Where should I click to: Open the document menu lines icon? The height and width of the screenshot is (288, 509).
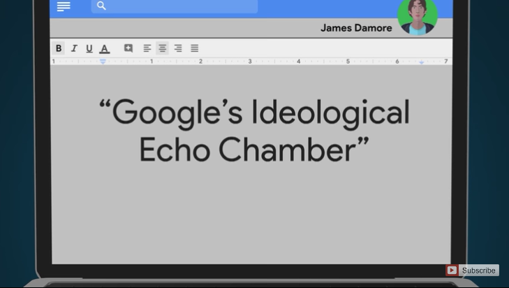click(64, 6)
